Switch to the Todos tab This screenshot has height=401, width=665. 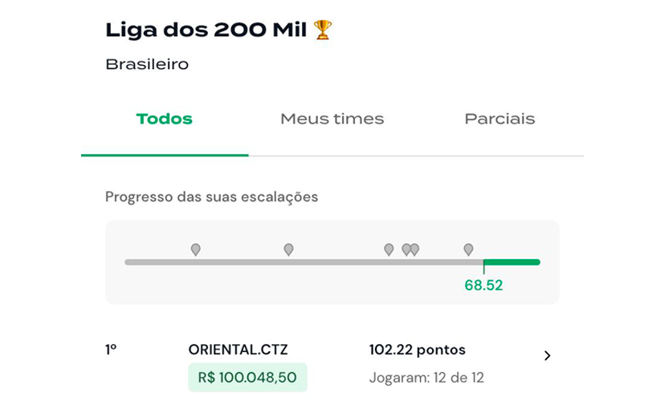pyautogui.click(x=164, y=119)
